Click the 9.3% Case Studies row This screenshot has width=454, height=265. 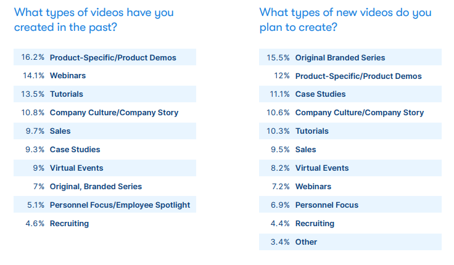pyautogui.click(x=105, y=150)
